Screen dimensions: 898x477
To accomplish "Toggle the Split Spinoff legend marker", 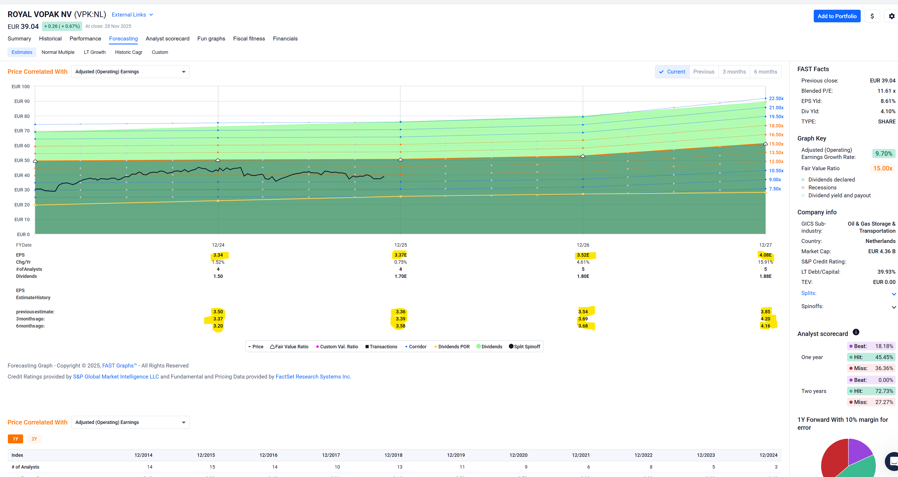I will (511, 346).
